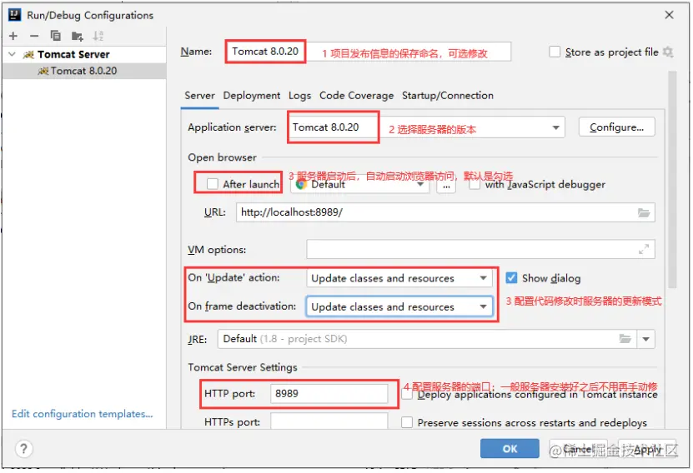This screenshot has width=693, height=473.
Task: Click the HTTPs port field
Action: click(329, 421)
